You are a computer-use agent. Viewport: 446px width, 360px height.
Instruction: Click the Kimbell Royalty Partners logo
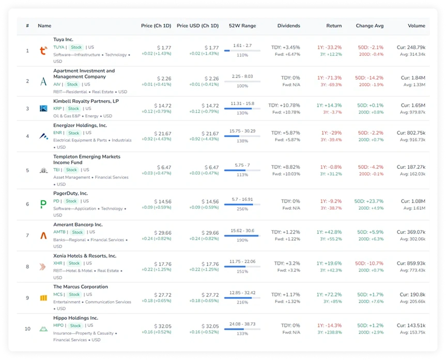[x=43, y=108]
